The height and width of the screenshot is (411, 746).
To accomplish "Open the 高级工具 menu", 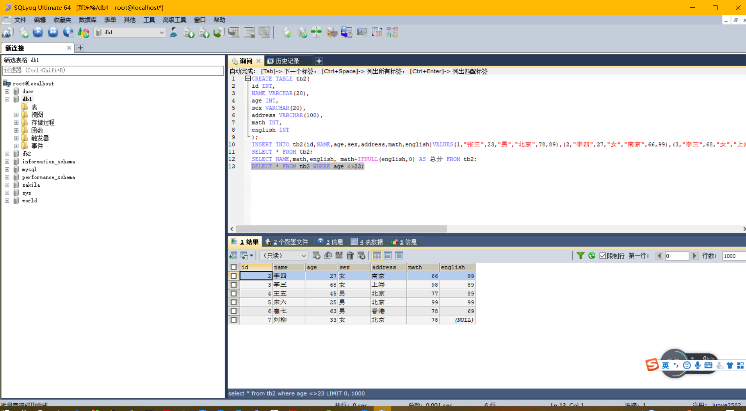I will click(174, 20).
